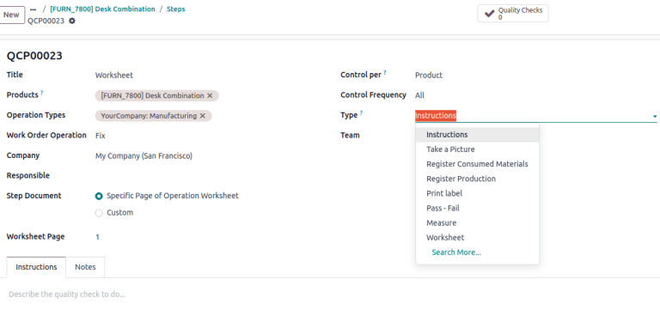Select the Custom step document option
Viewport: 660px width, 316px height.
99,213
